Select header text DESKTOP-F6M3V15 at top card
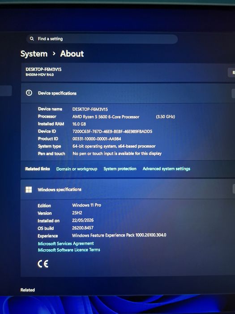 pos(43,70)
